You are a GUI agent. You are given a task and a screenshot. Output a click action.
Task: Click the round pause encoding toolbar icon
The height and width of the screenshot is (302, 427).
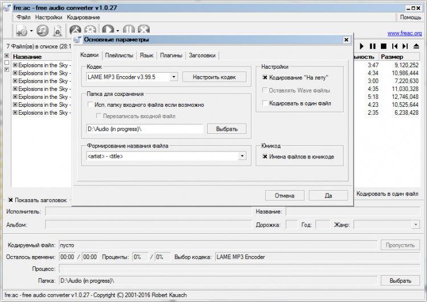[129, 30]
